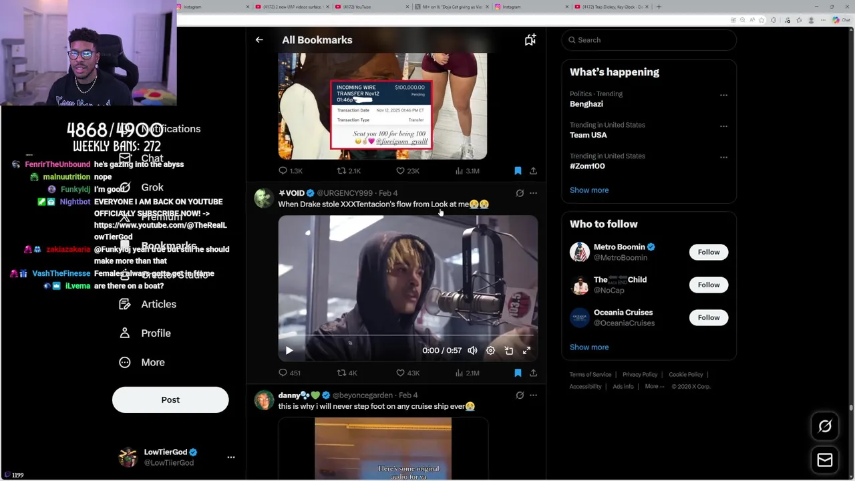
Task: Open more options for Benghazi trend
Action: 723,95
